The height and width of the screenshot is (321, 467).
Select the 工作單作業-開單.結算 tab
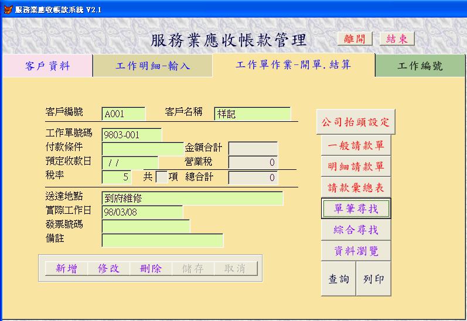[x=294, y=65]
